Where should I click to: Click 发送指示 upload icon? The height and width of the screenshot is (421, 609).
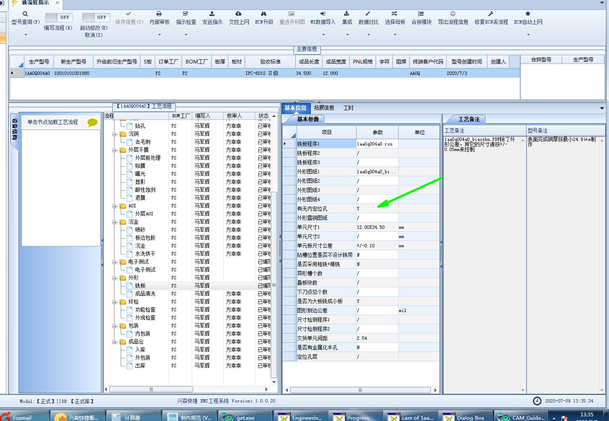coord(212,14)
